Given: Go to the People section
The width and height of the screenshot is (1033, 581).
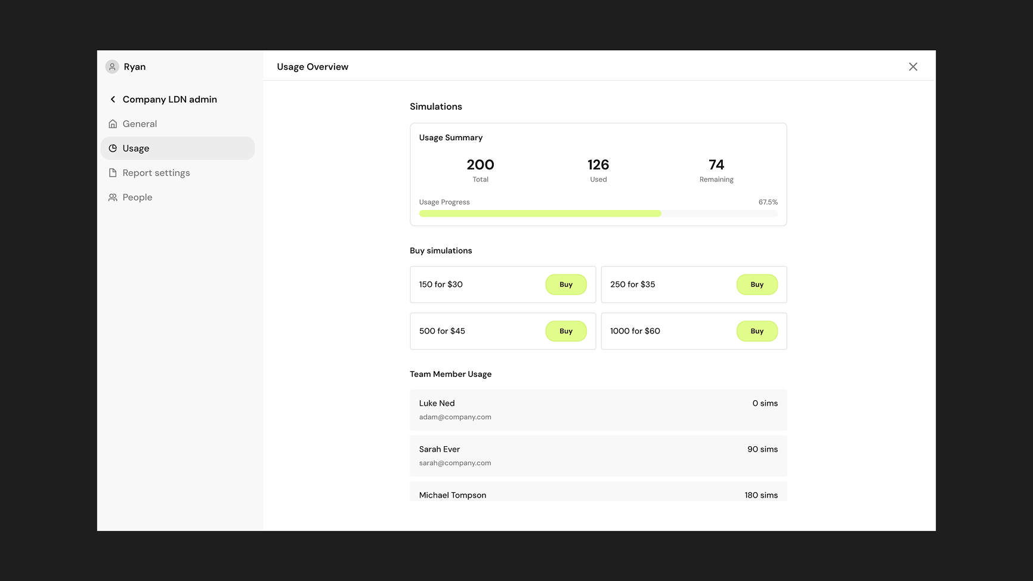Looking at the screenshot, I should click(178, 197).
